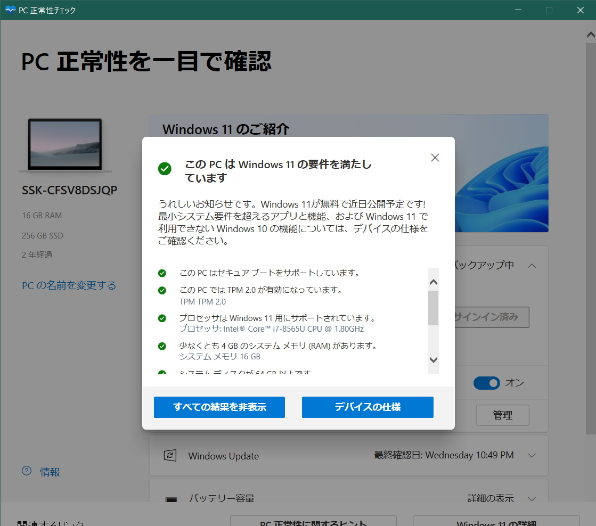Expand the バッテリー容量 section chevron
The image size is (596, 526).
532,499
